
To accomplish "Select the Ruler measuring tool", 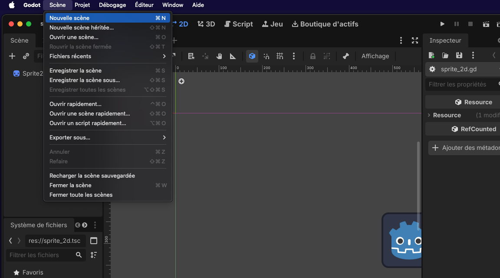I will [233, 56].
